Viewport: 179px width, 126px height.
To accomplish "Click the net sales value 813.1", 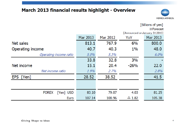I will [90, 43].
